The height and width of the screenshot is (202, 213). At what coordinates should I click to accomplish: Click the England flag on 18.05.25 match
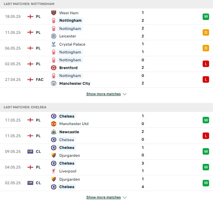[x=30, y=16]
